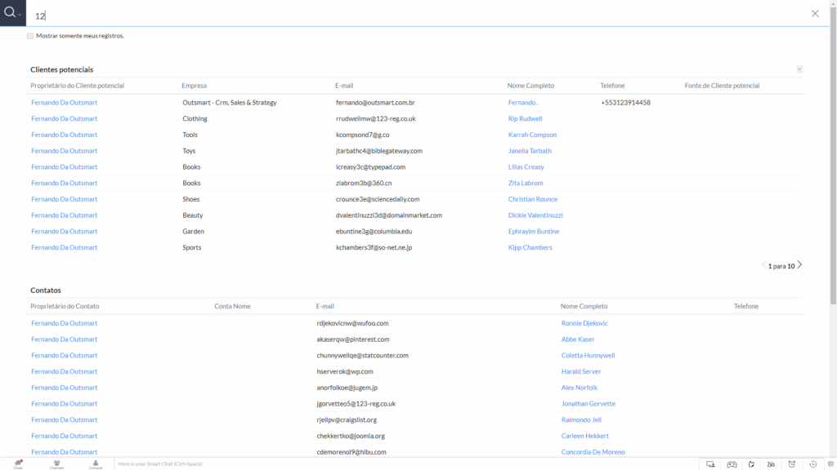Image resolution: width=837 pixels, height=470 pixels.
Task: Open lead Karrah Compson
Action: click(x=532, y=135)
